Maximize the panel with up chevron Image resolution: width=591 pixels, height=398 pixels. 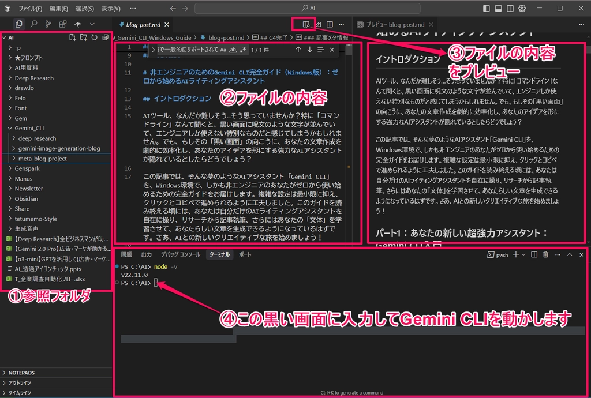(x=570, y=254)
